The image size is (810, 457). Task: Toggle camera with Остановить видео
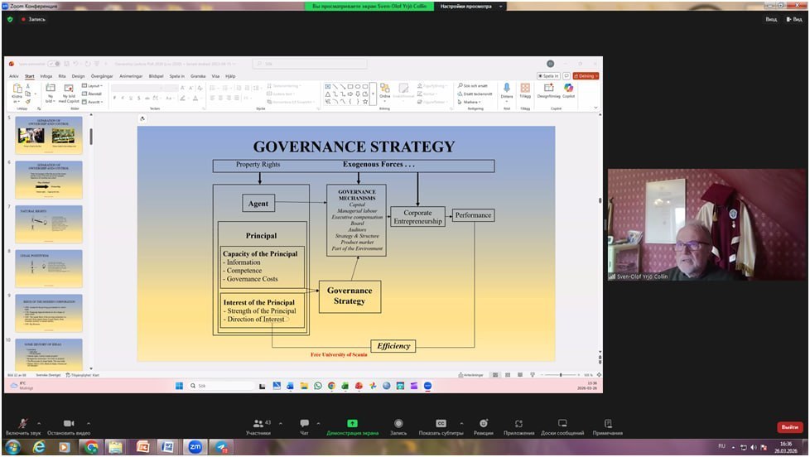[69, 423]
